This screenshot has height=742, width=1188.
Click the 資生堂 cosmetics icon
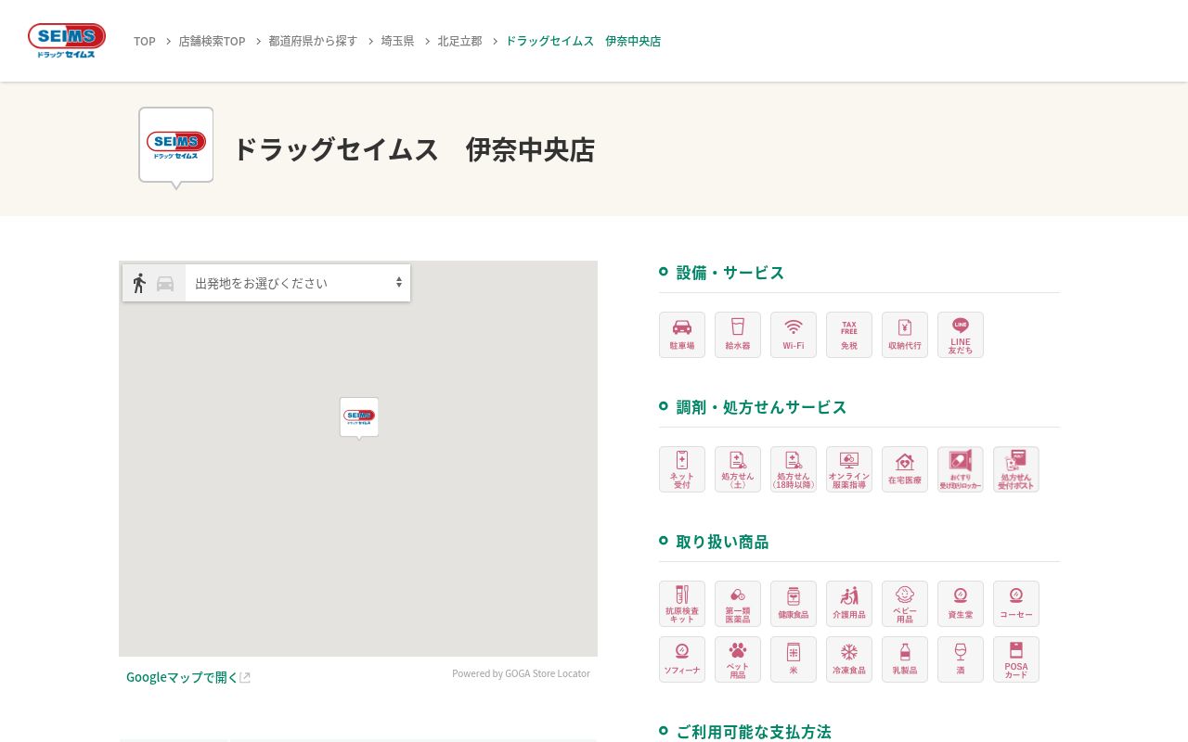point(961,604)
